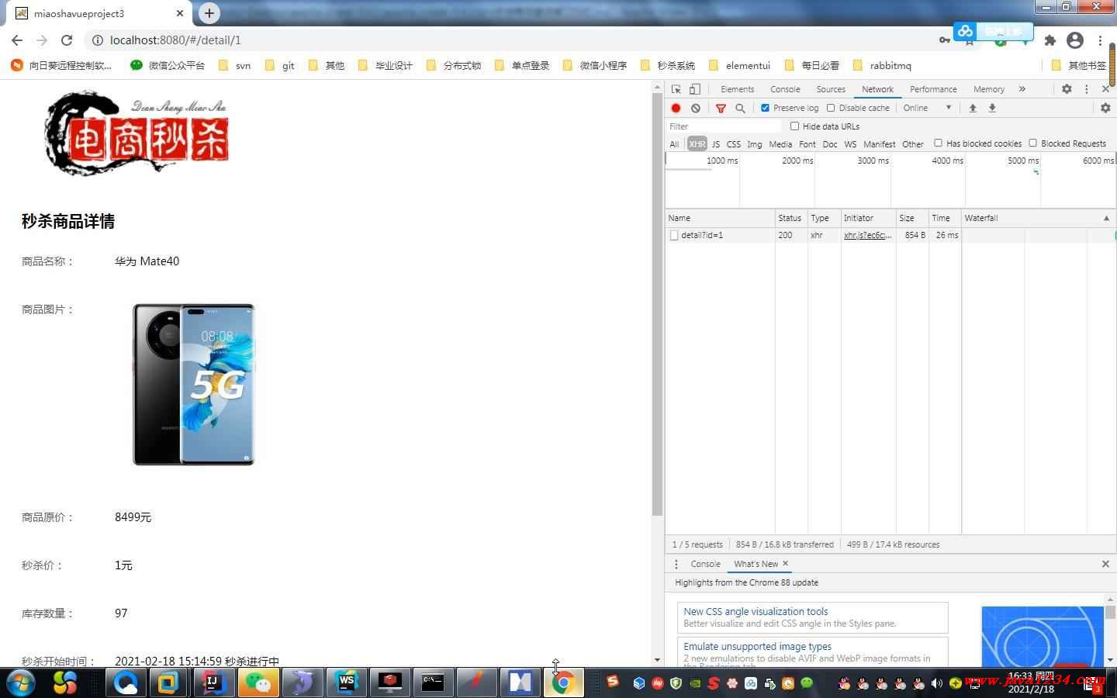Toggle Preserve log checkbox

pyautogui.click(x=765, y=108)
